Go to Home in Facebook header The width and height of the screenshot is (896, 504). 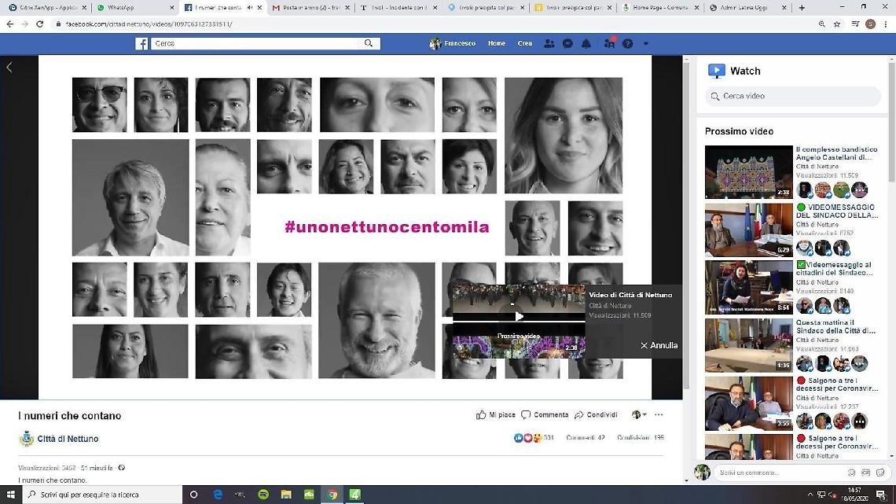click(496, 44)
